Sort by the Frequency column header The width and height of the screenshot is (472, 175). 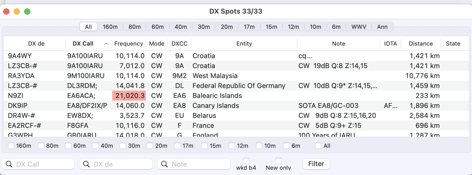(x=128, y=44)
